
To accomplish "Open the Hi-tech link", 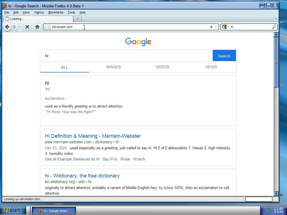I will [x=139, y=159].
